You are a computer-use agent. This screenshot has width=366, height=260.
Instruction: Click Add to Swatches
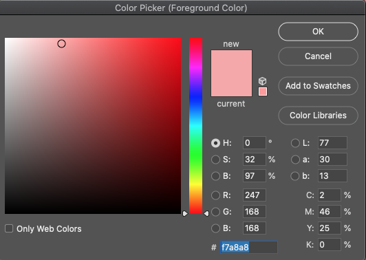pyautogui.click(x=318, y=86)
